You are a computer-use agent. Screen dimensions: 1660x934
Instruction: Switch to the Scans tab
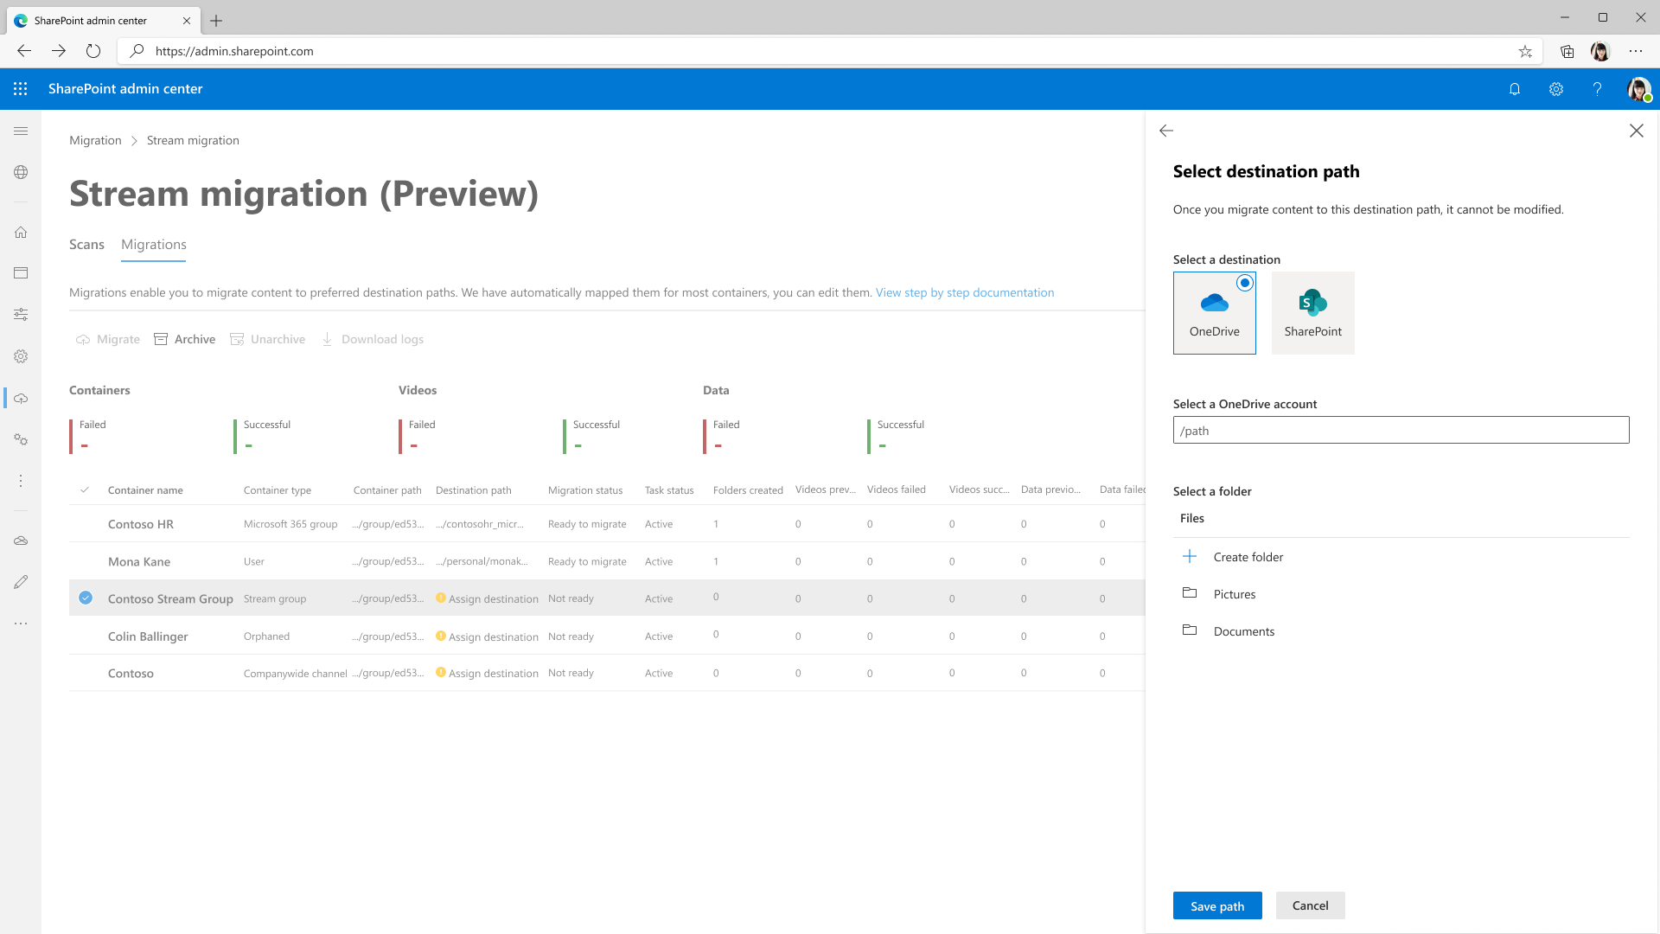pyautogui.click(x=86, y=243)
